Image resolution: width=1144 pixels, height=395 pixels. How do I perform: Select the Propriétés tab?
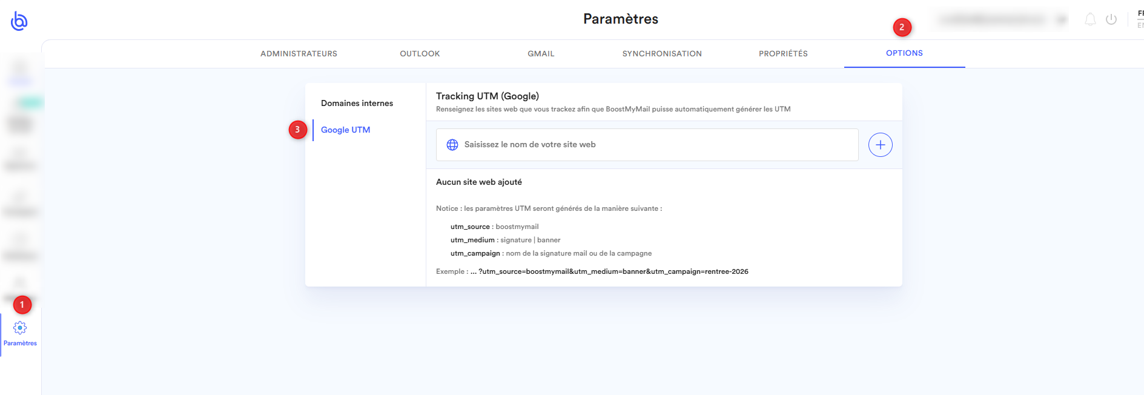[783, 54]
